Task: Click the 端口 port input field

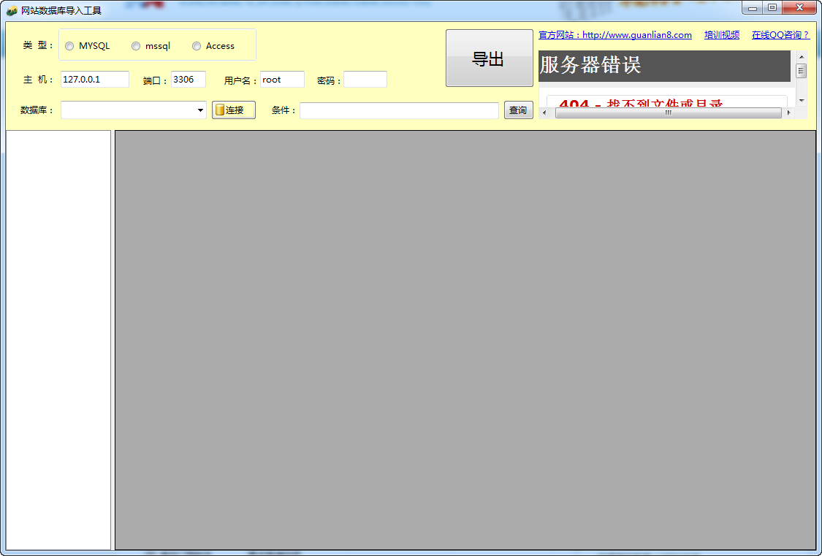Action: click(189, 80)
